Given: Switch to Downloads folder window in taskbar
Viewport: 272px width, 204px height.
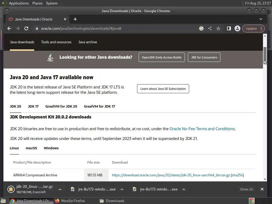Looking at the screenshot, I should pyautogui.click(x=112, y=201).
